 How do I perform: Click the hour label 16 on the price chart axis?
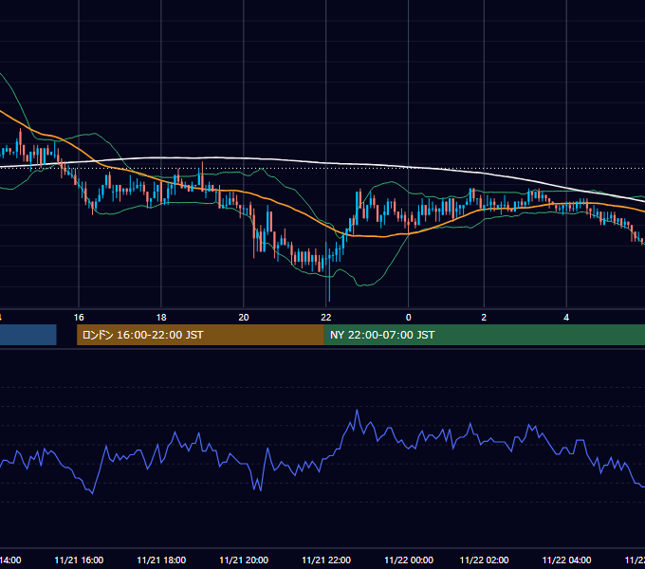tap(79, 318)
